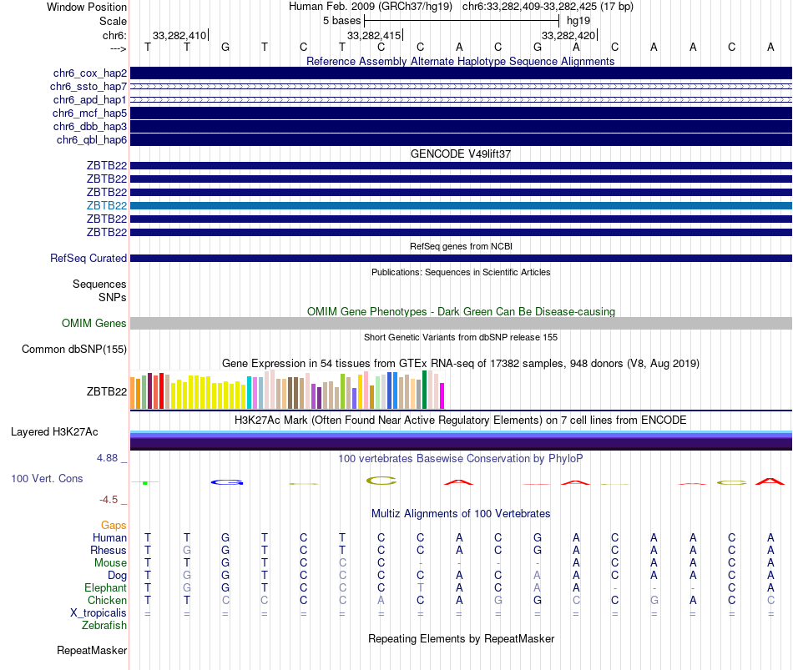This screenshot has width=793, height=670.
Task: Click the 33,282,420 coordinate marker
Action: click(569, 35)
